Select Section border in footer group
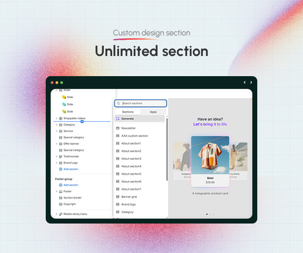This screenshot has height=253, width=303. point(72,197)
